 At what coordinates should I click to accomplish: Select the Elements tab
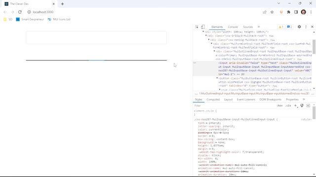click(217, 27)
